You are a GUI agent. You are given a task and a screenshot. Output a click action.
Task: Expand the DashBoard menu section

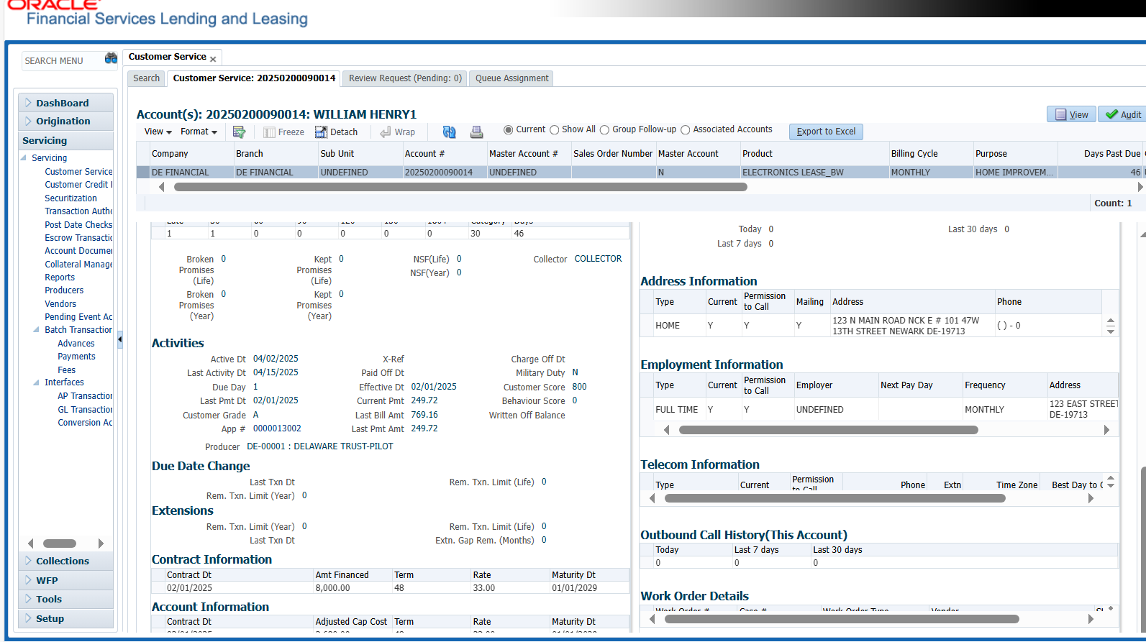click(x=28, y=103)
